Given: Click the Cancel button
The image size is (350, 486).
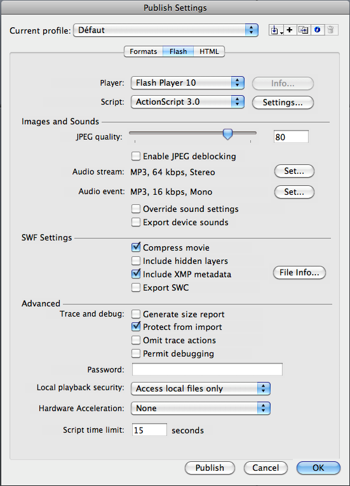Looking at the screenshot, I should coord(266,468).
